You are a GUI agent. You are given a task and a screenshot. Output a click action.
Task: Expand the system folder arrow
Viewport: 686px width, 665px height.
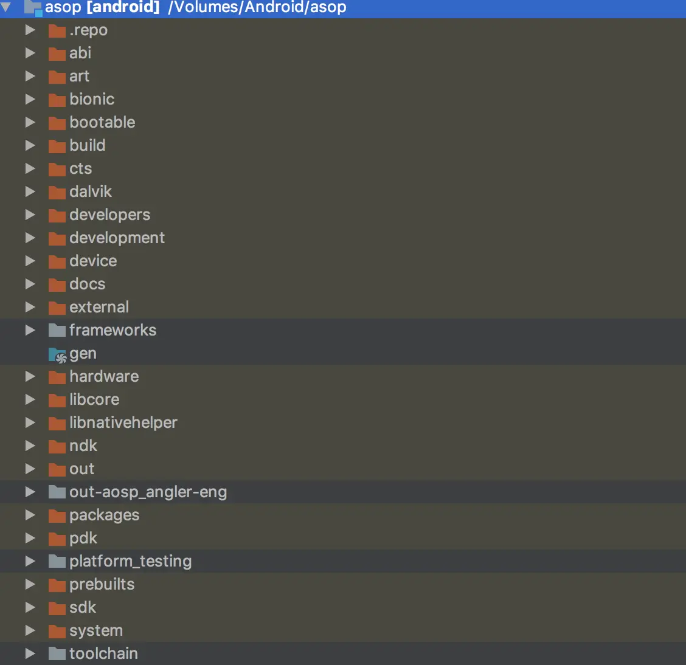[x=30, y=630]
